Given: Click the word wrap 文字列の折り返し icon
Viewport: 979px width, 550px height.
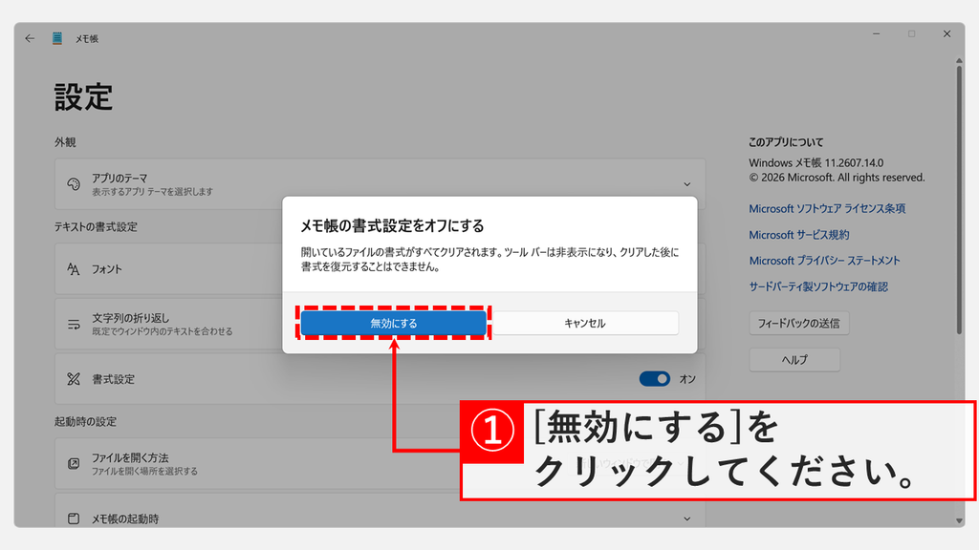Looking at the screenshot, I should point(74,325).
